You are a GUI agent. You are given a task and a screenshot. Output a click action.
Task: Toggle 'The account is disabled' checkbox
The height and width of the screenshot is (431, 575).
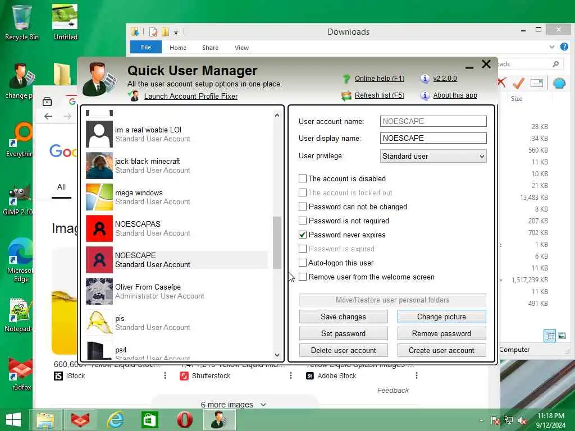point(303,178)
